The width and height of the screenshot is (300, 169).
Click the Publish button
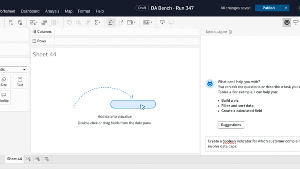point(269,8)
